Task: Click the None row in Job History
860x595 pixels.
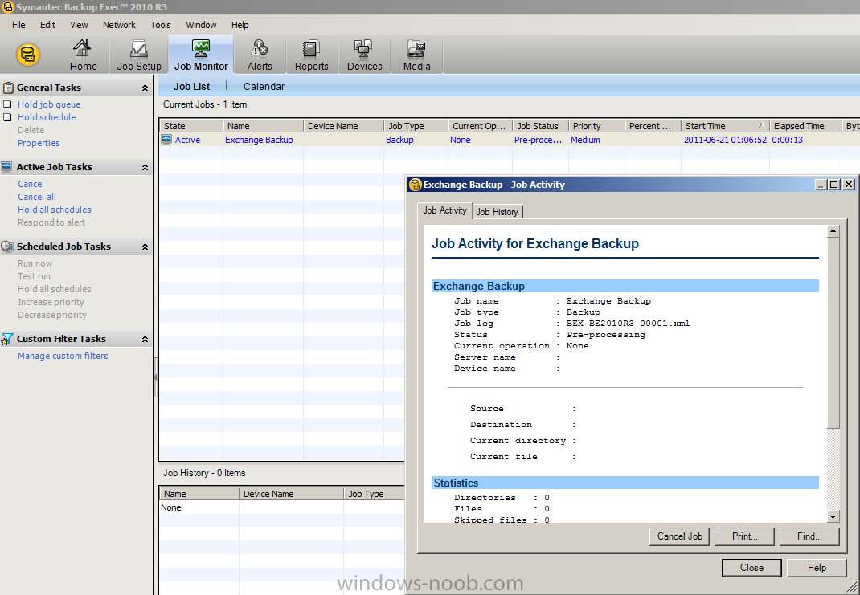Action: click(x=282, y=508)
